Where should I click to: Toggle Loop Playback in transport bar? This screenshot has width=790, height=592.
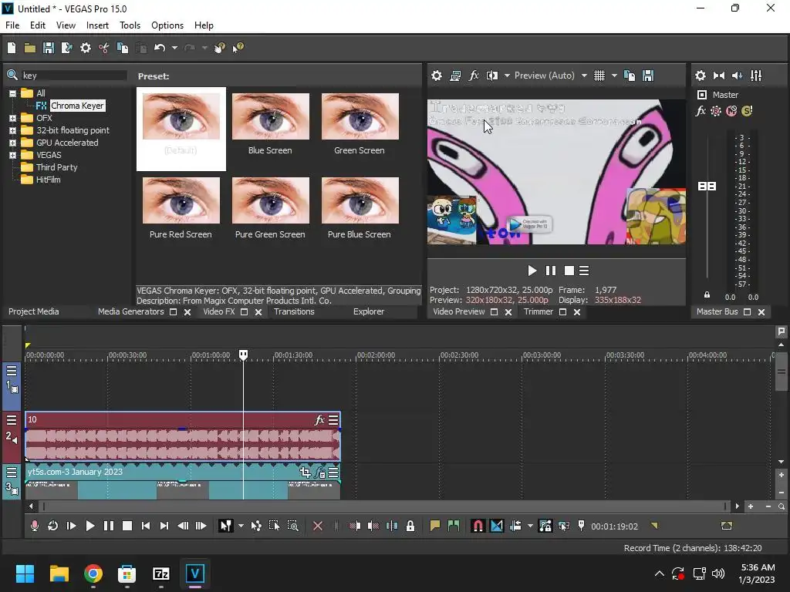click(52, 526)
